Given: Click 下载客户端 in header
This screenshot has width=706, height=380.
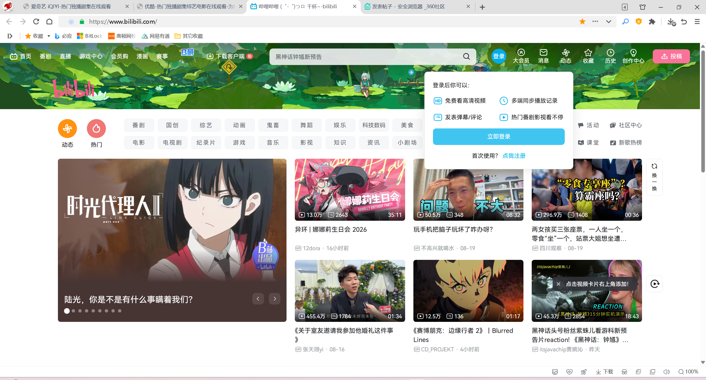Looking at the screenshot, I should (x=229, y=56).
